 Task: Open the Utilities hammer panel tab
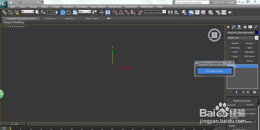coord(256,27)
